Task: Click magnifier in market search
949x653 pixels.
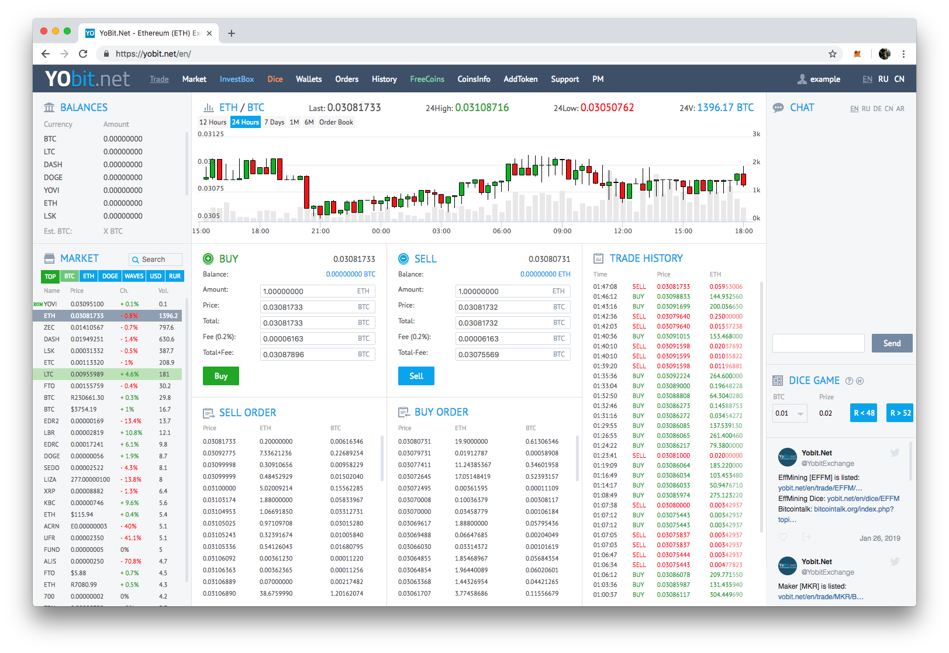Action: click(x=136, y=260)
